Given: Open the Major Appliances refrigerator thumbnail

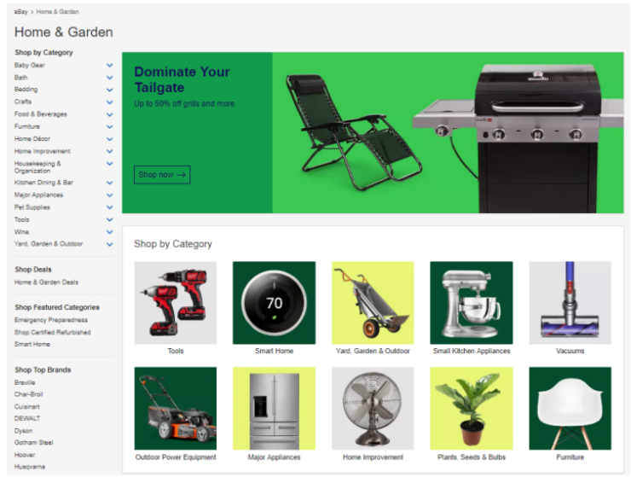Looking at the screenshot, I should [x=274, y=409].
